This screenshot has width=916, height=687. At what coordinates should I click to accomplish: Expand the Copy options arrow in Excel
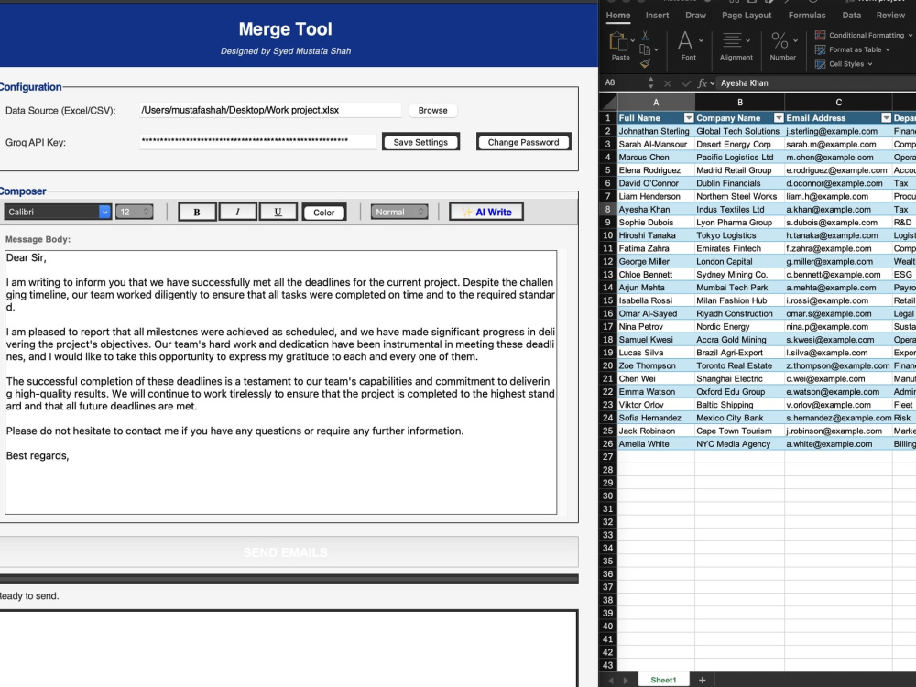click(x=657, y=49)
